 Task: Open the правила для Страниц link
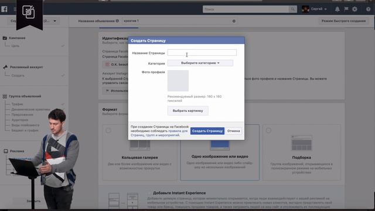[159, 133]
